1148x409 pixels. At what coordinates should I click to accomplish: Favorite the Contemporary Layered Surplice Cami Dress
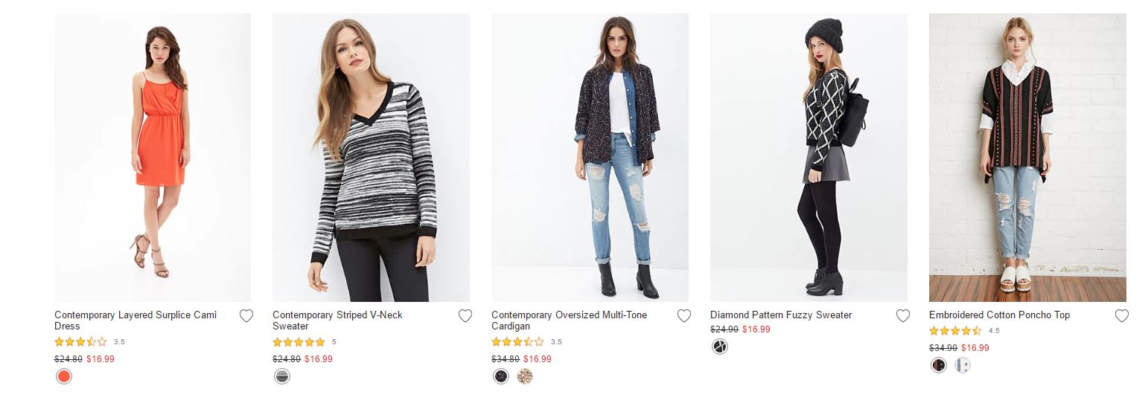pos(246,316)
